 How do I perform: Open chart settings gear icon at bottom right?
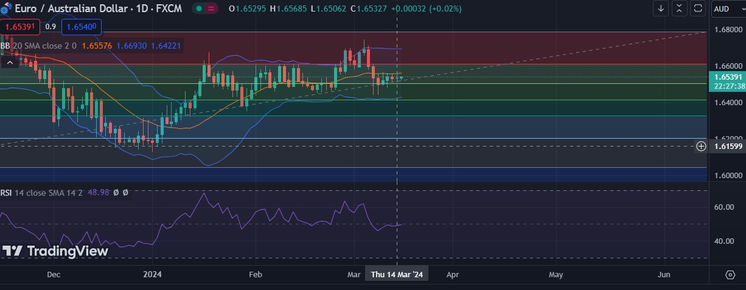730,275
